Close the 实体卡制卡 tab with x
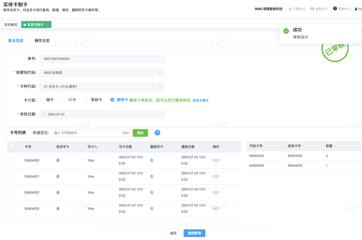This screenshot has width=362, height=240. [47, 25]
